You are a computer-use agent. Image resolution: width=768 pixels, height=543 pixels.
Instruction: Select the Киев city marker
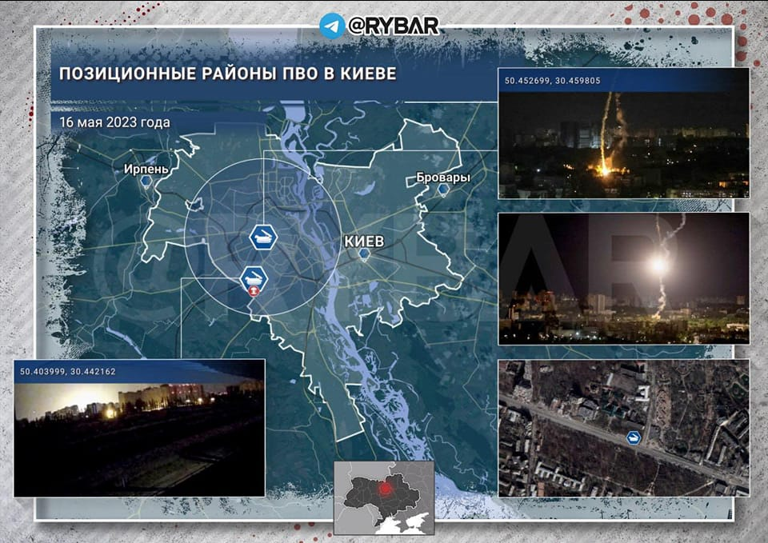[x=364, y=254]
